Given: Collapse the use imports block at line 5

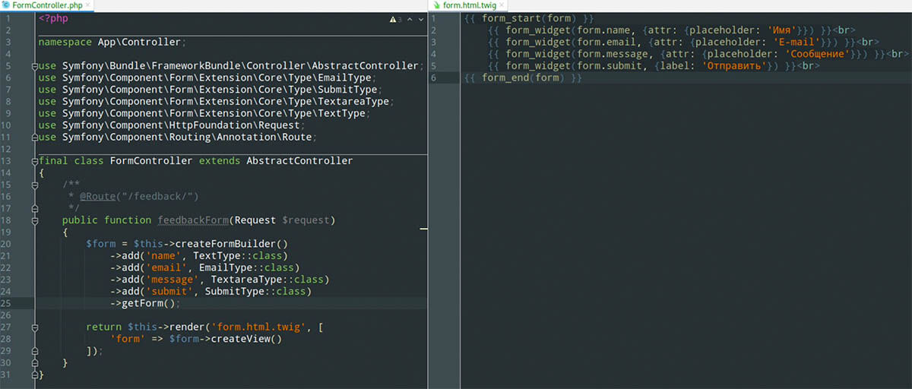Looking at the screenshot, I should click(35, 67).
